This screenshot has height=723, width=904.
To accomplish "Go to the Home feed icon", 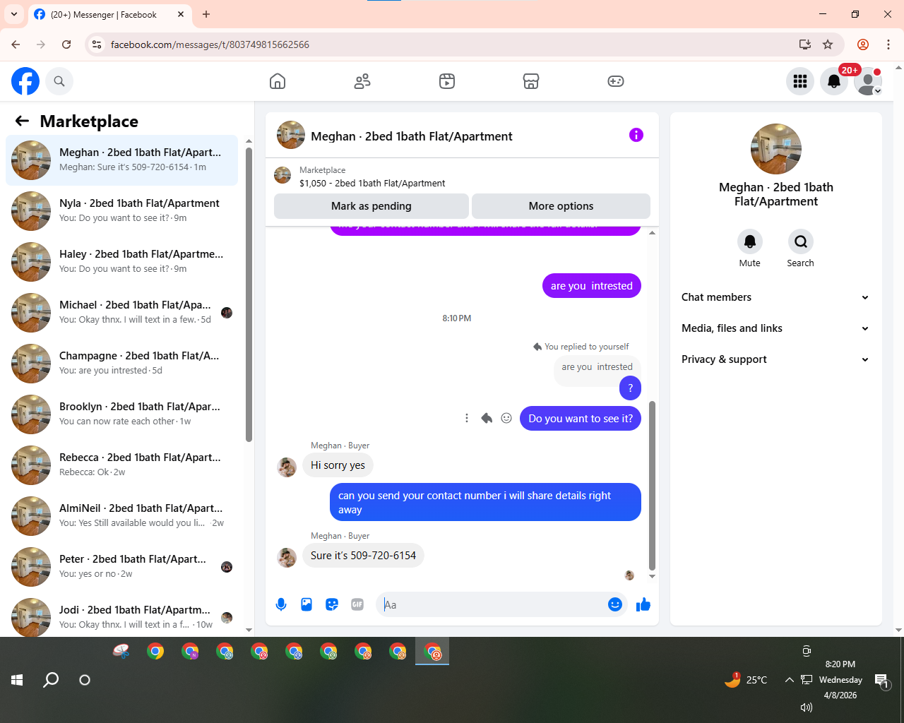I will [278, 81].
